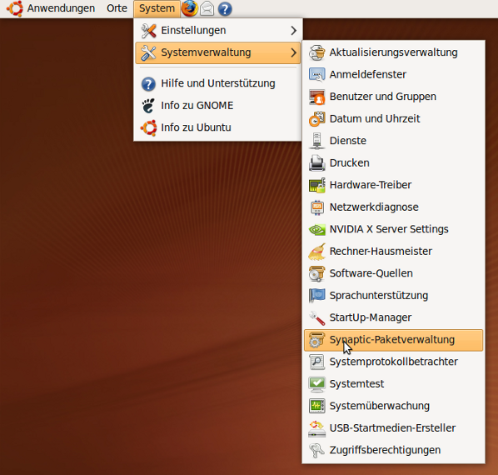The width and height of the screenshot is (498, 475).
Task: Click the Drucken printer icon
Action: point(316,163)
